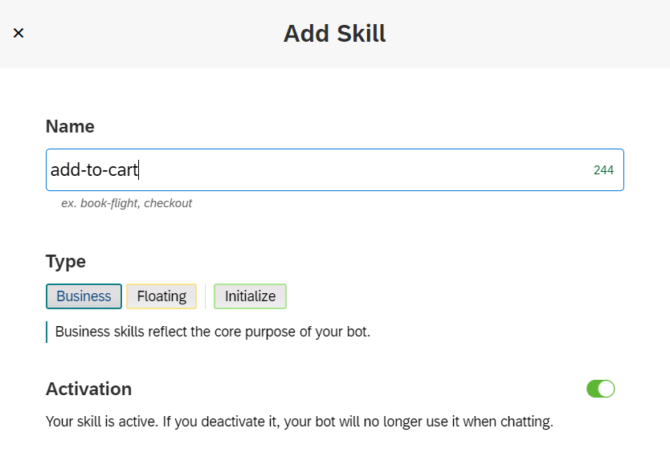Toggle the skill Activation switch off
The height and width of the screenshot is (461, 670).
(600, 389)
